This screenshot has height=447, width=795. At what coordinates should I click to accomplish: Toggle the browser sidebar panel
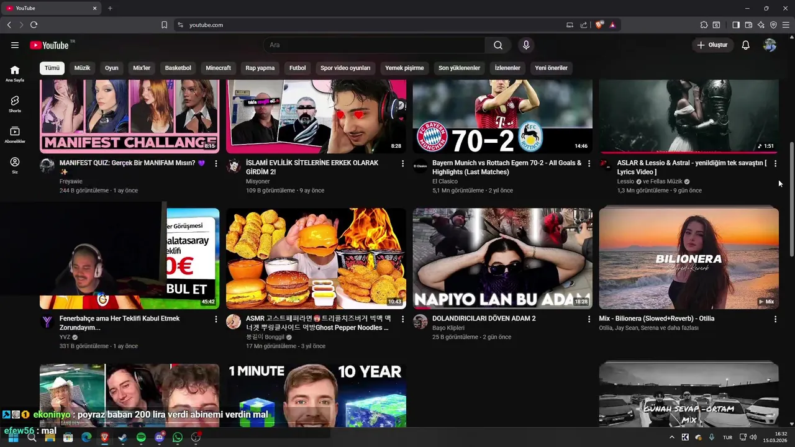[736, 25]
